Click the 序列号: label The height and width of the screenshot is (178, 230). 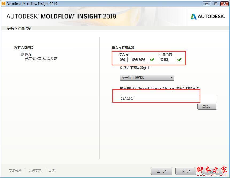(124, 54)
